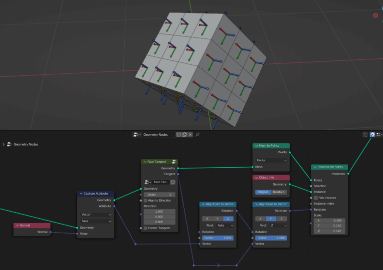This screenshot has height=270, width=383.
Task: Duplicate node tree with the copy icon
Action: pos(185,135)
